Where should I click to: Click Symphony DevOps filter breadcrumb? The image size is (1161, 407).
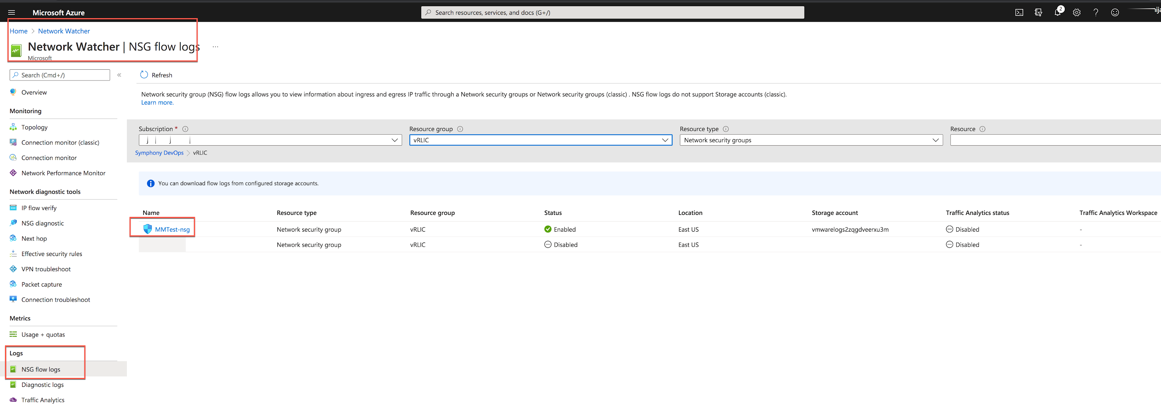click(159, 153)
